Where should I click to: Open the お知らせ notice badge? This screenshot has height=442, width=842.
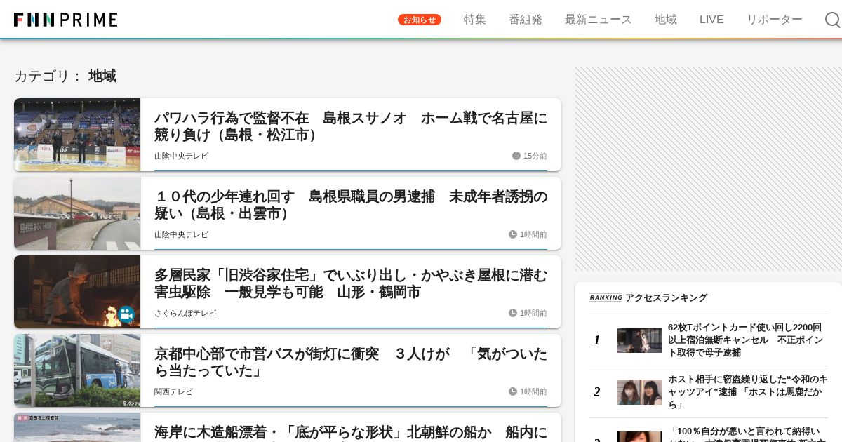pos(420,20)
